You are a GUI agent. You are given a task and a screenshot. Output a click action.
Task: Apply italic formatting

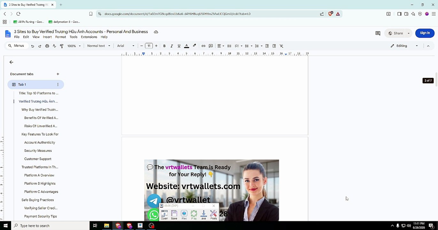tap(172, 46)
